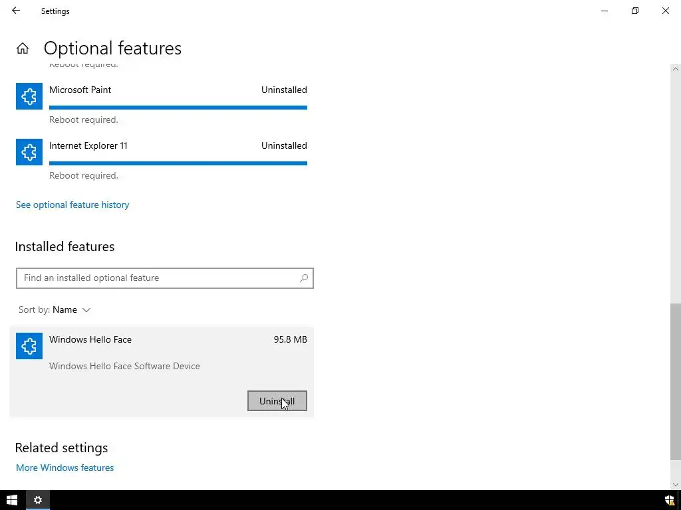Select the Windows Hello Face entry title
The height and width of the screenshot is (510, 681).
click(x=90, y=339)
